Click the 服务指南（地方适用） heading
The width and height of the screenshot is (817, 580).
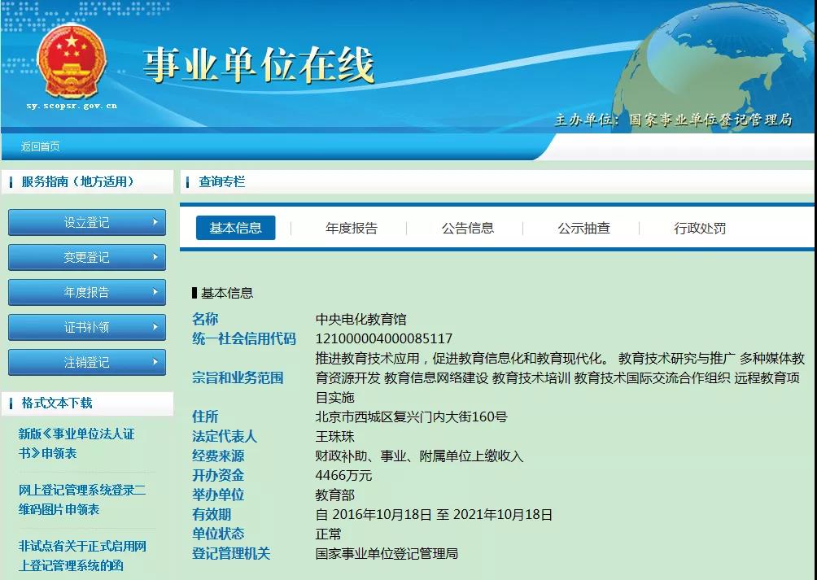[x=77, y=181]
